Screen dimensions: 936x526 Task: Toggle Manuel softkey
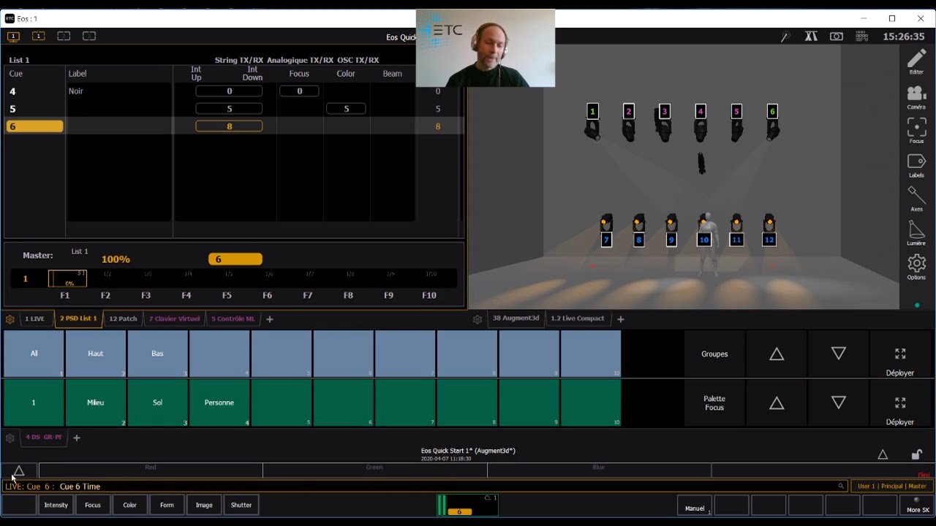(695, 505)
